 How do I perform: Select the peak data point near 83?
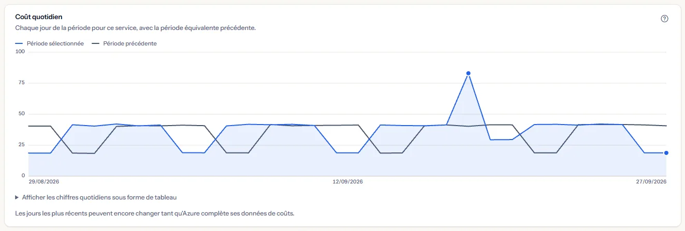coord(468,73)
